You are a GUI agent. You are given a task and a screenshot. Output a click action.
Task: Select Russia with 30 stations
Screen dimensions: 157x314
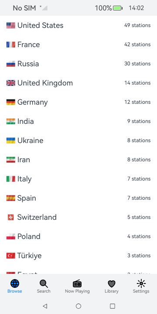coord(78,64)
